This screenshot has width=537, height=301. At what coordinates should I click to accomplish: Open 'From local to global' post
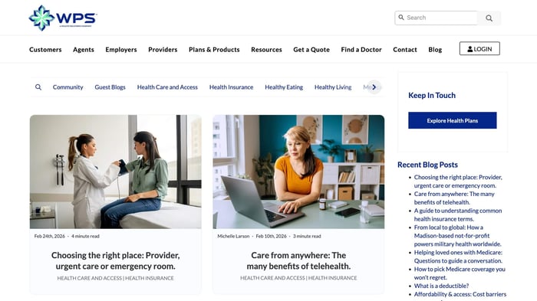(457, 236)
